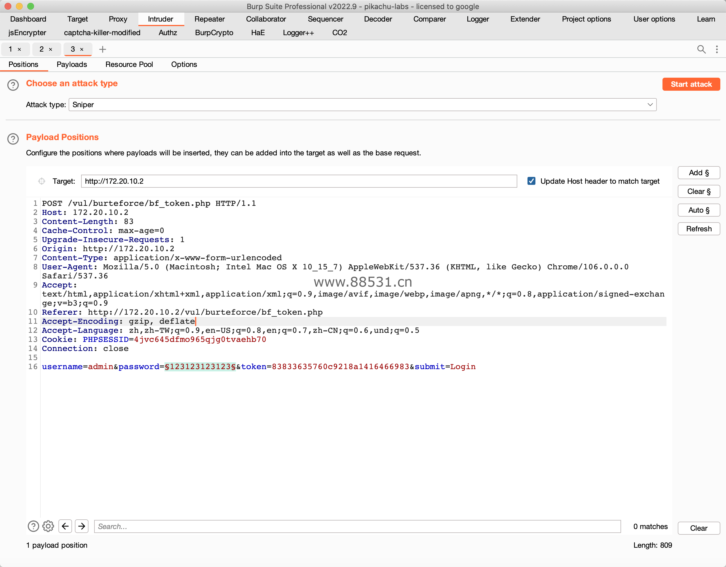
Task: Click the Content-Length header line
Action: coord(87,222)
